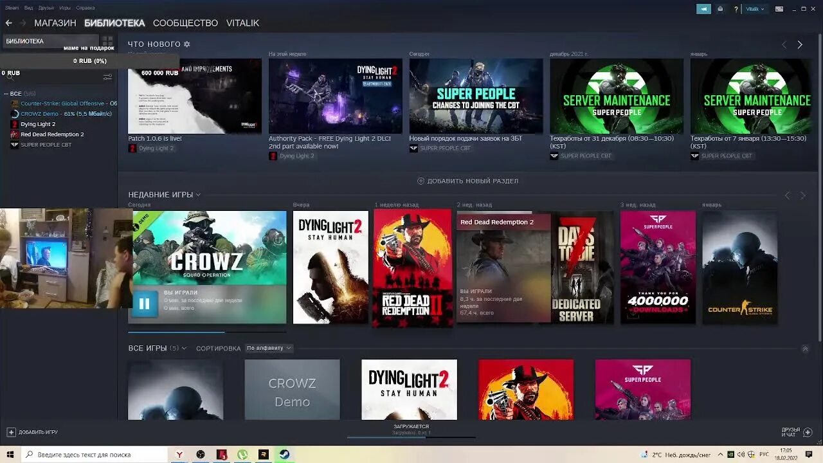Click Steam icon in the taskbar
This screenshot has height=463, width=823.
[284, 455]
